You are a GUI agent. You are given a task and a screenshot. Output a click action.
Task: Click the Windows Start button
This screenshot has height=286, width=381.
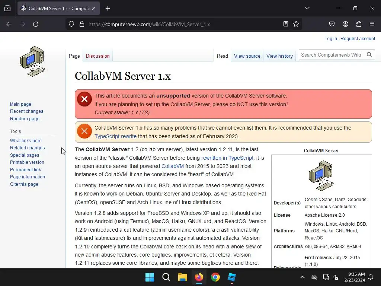coord(150,277)
